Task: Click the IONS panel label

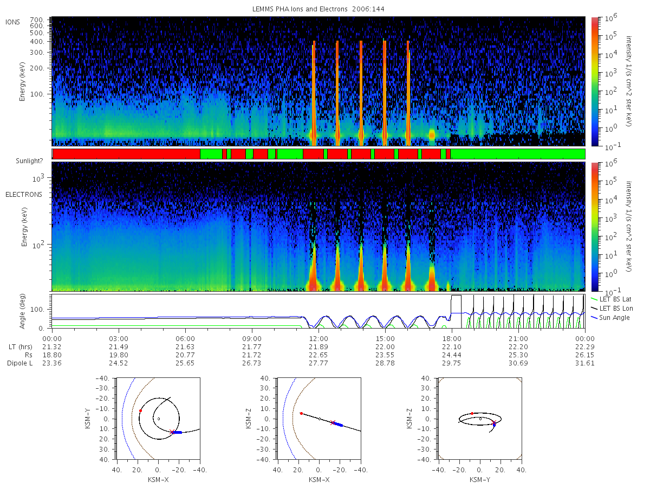Action: click(x=13, y=22)
